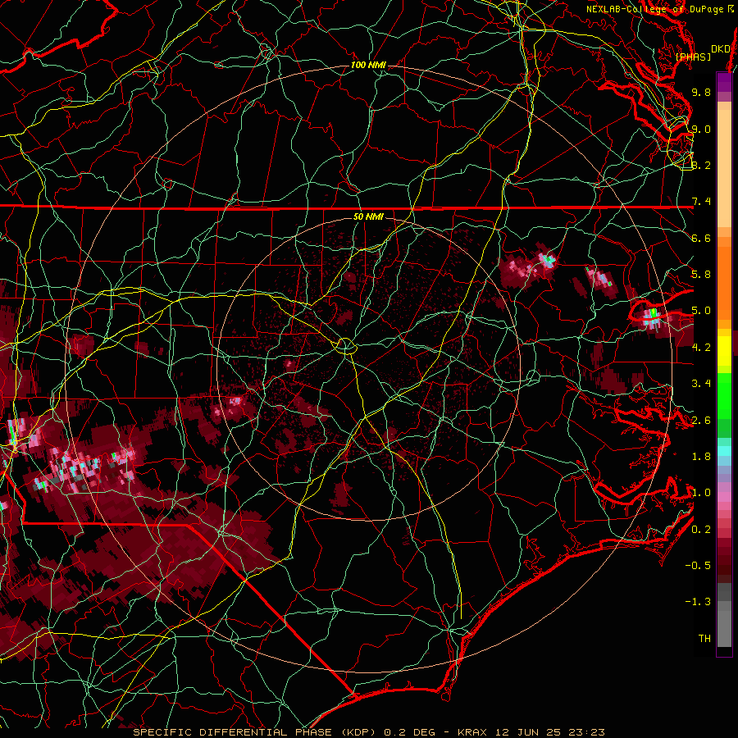Click the radar site circle at map center
The image size is (738, 738).
coord(346,346)
